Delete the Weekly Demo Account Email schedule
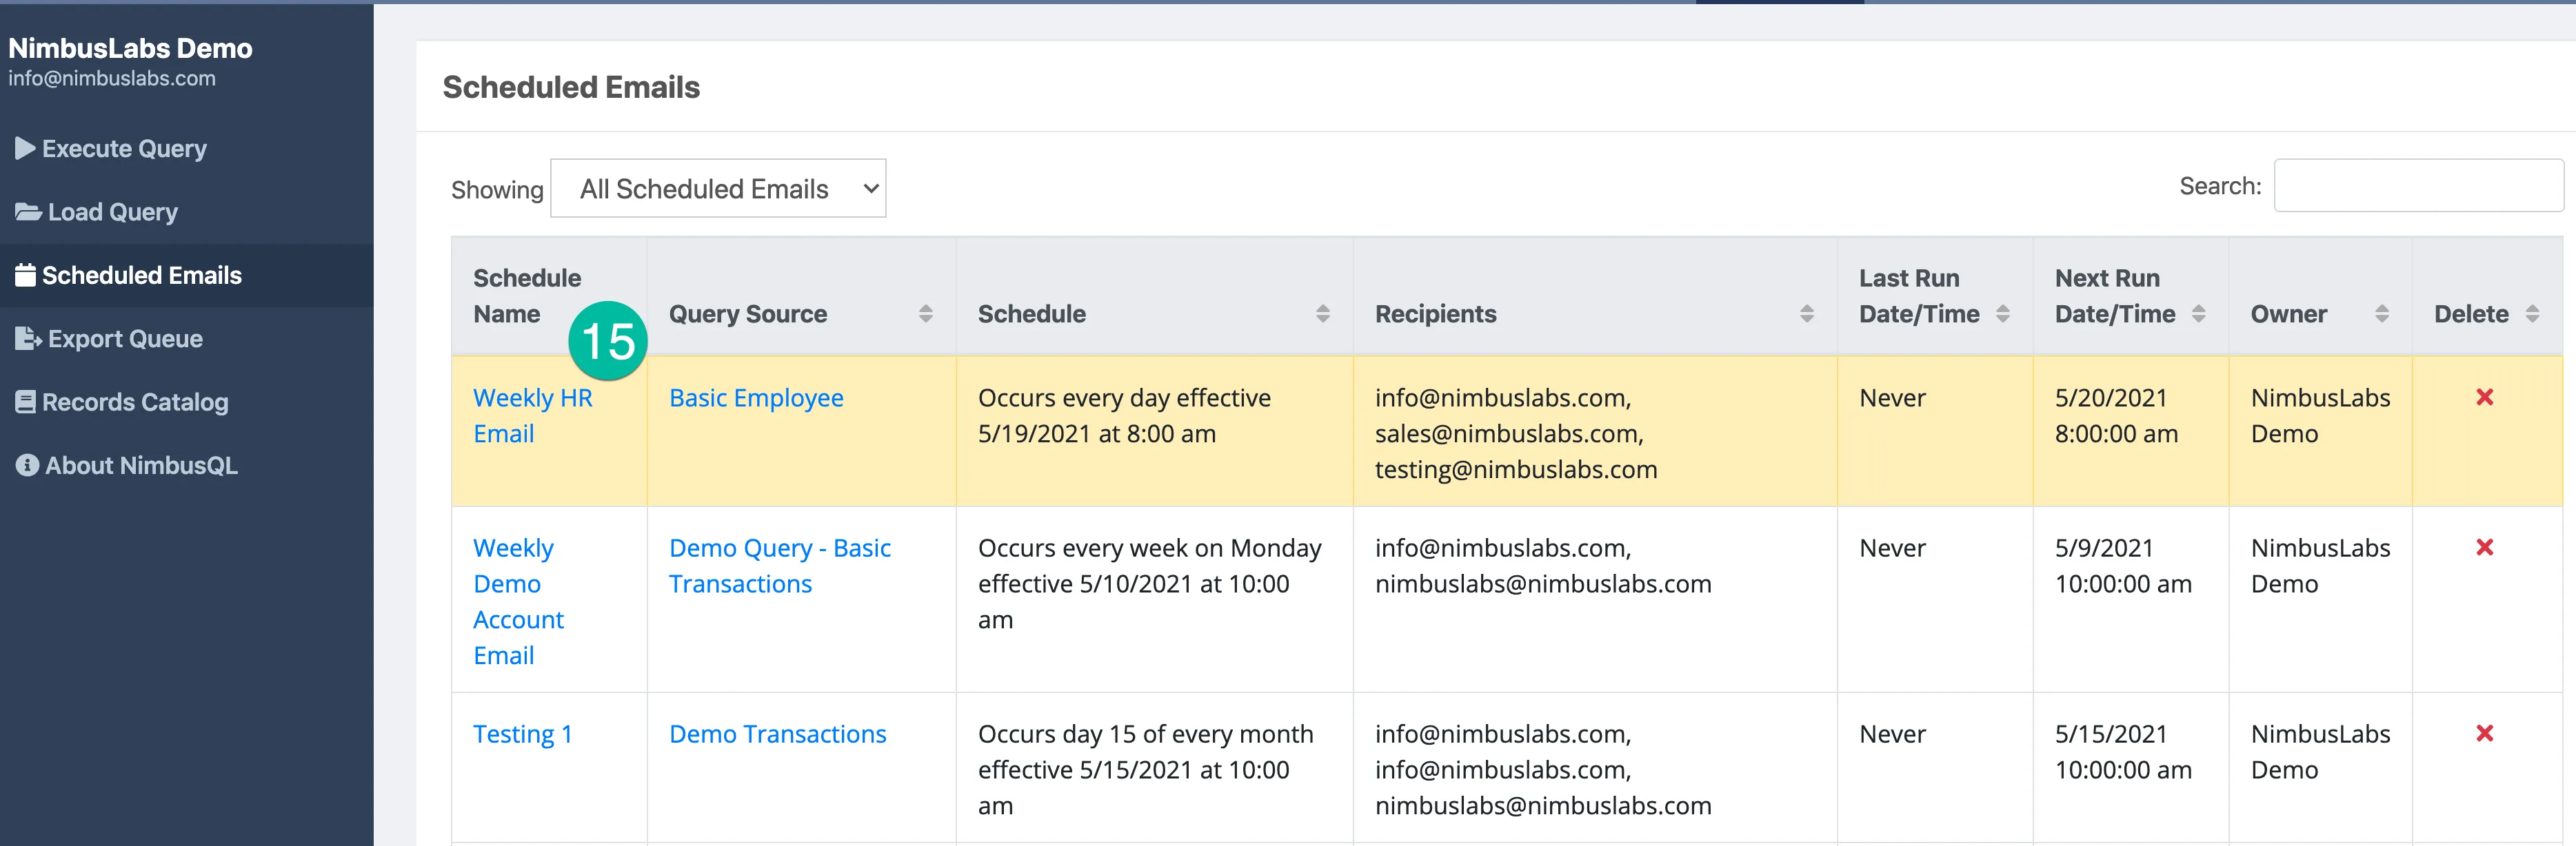This screenshot has height=846, width=2576. pos(2484,548)
